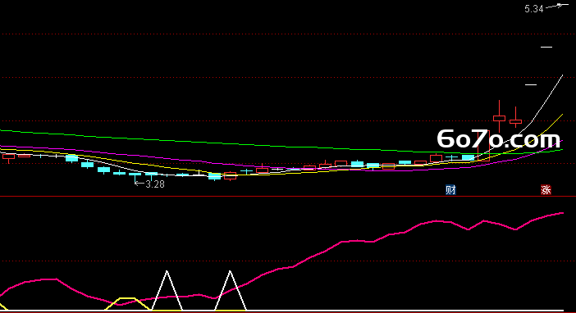
Task: Click the arrow next to 5.34 label
Action: (555, 6)
